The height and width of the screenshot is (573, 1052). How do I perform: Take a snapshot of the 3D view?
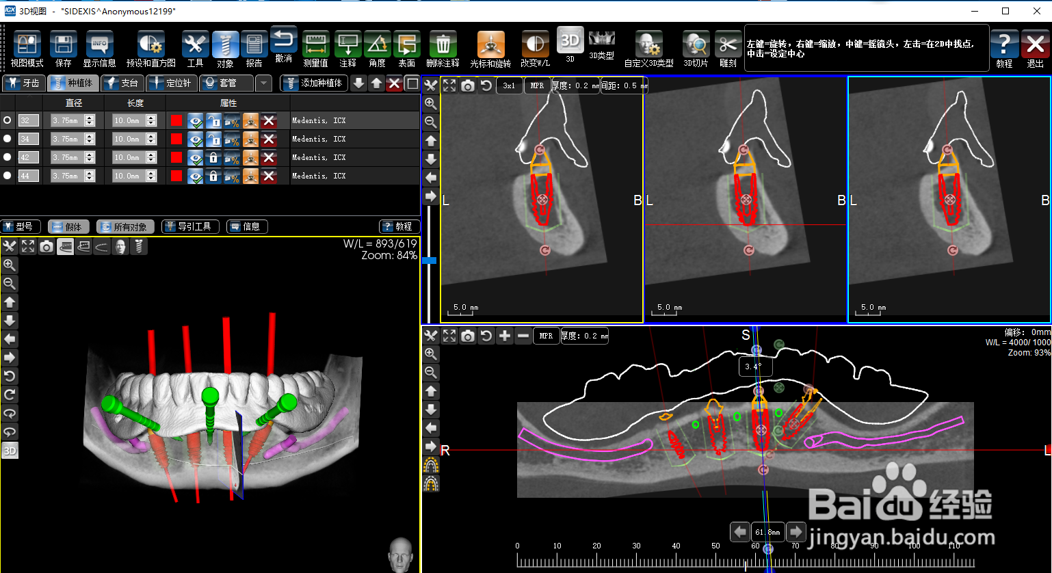[47, 246]
